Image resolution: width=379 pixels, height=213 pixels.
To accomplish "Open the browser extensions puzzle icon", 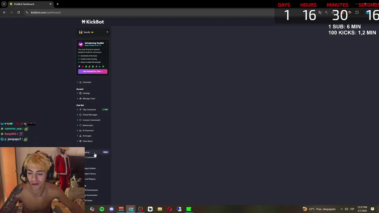I will point(357,12).
